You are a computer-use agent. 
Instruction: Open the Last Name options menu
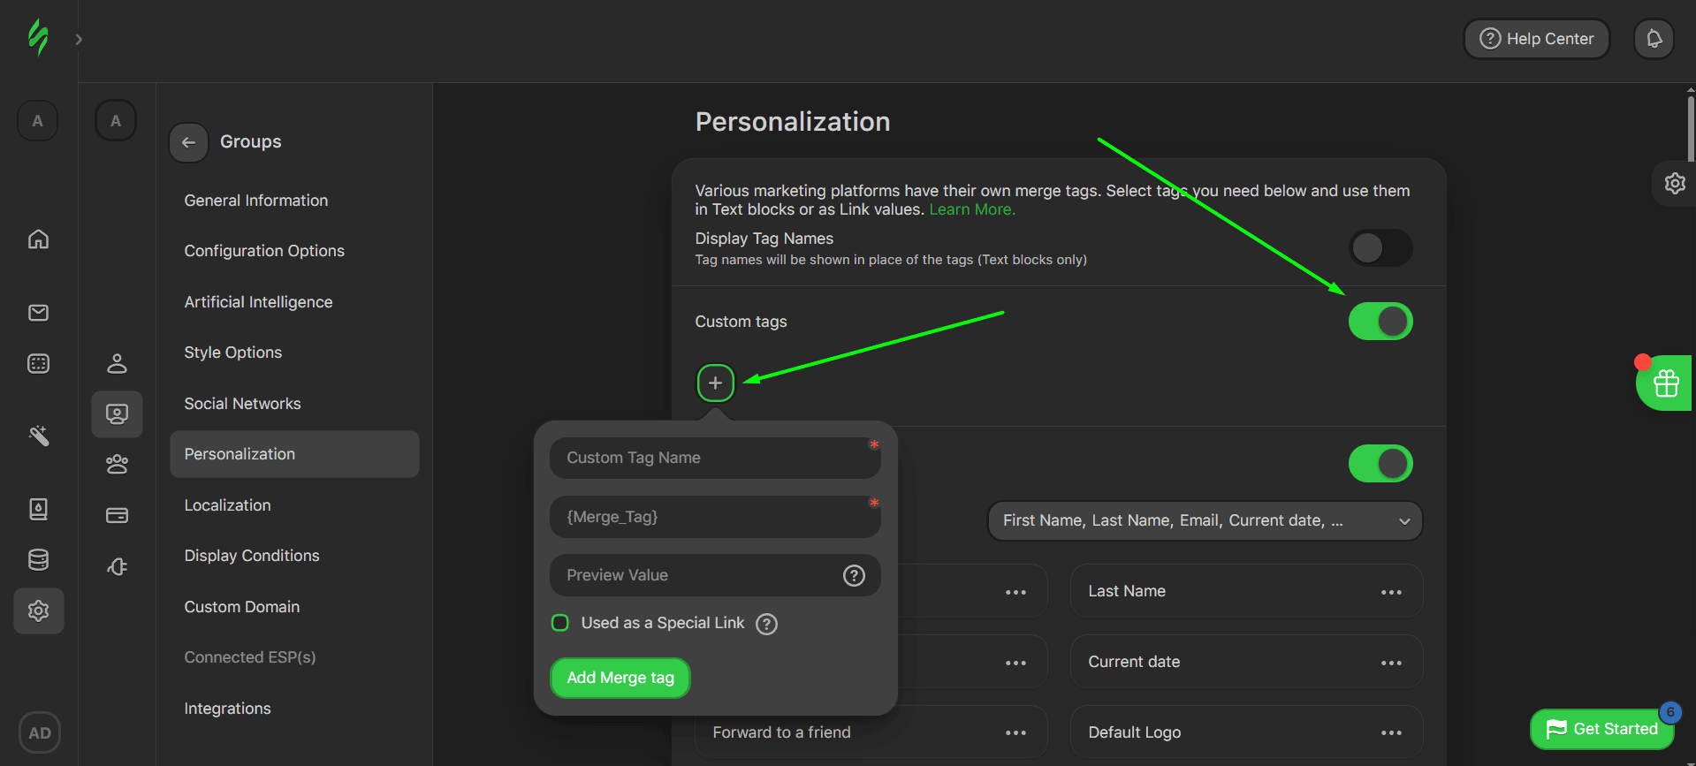click(1391, 592)
